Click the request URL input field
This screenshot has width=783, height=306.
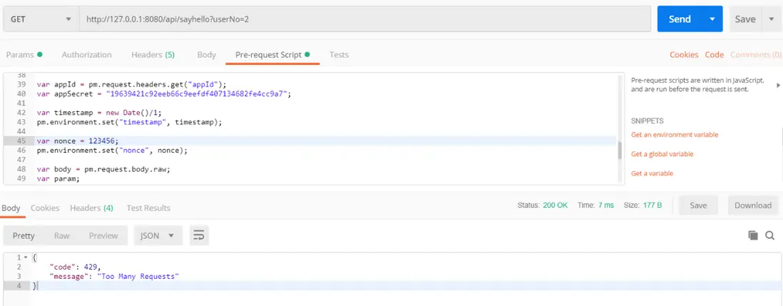(x=364, y=19)
